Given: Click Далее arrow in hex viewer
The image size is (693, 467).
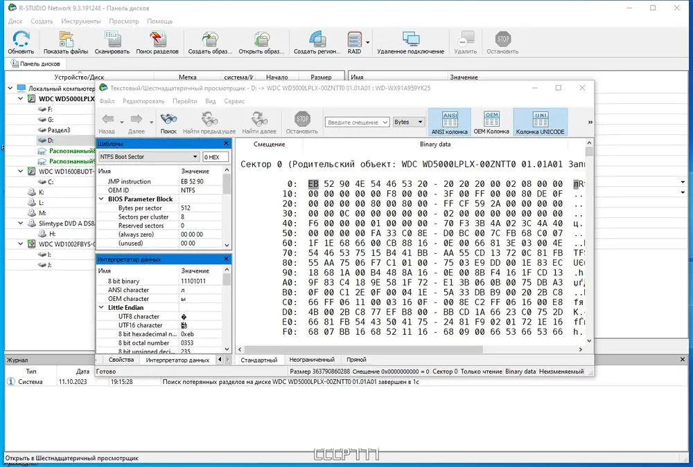Looking at the screenshot, I should click(x=136, y=119).
